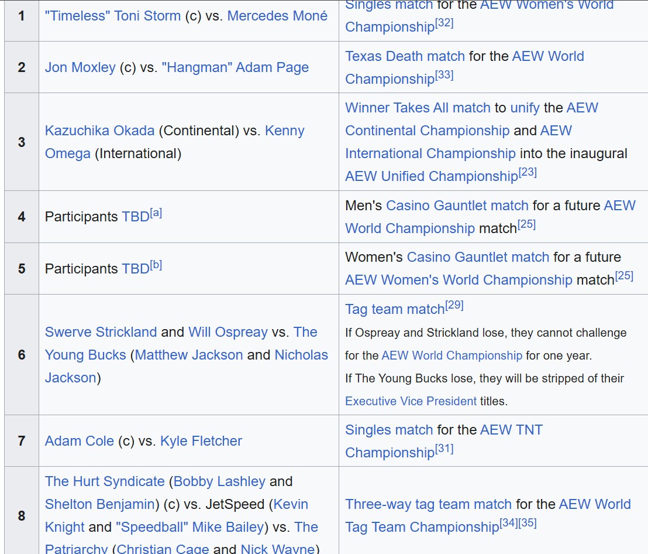Open the Mercedes Moné link

[277, 16]
